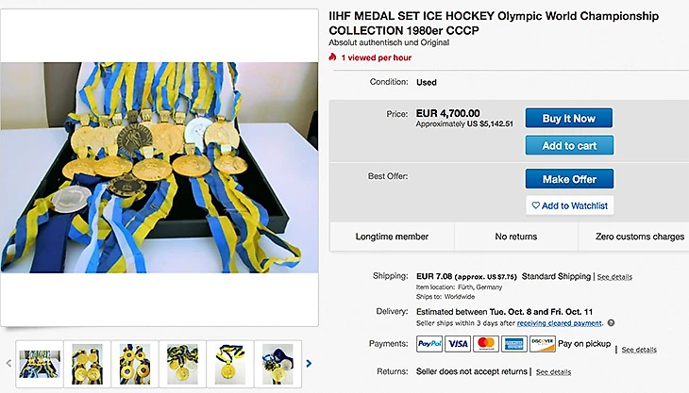Click the main medal set photo
This screenshot has width=689, height=393.
point(156,170)
